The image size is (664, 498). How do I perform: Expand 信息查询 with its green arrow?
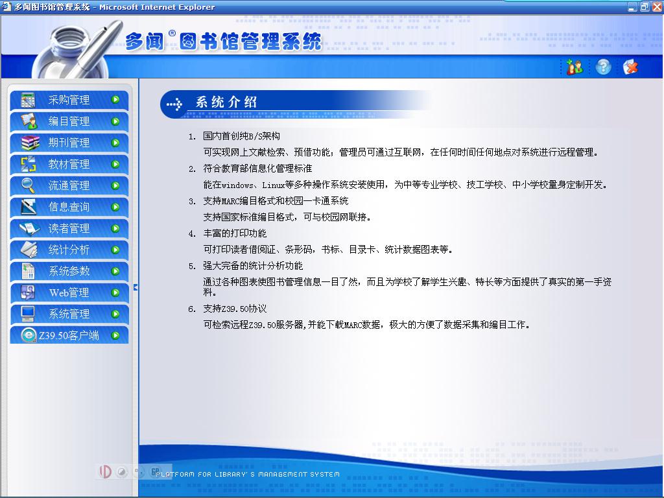[115, 207]
